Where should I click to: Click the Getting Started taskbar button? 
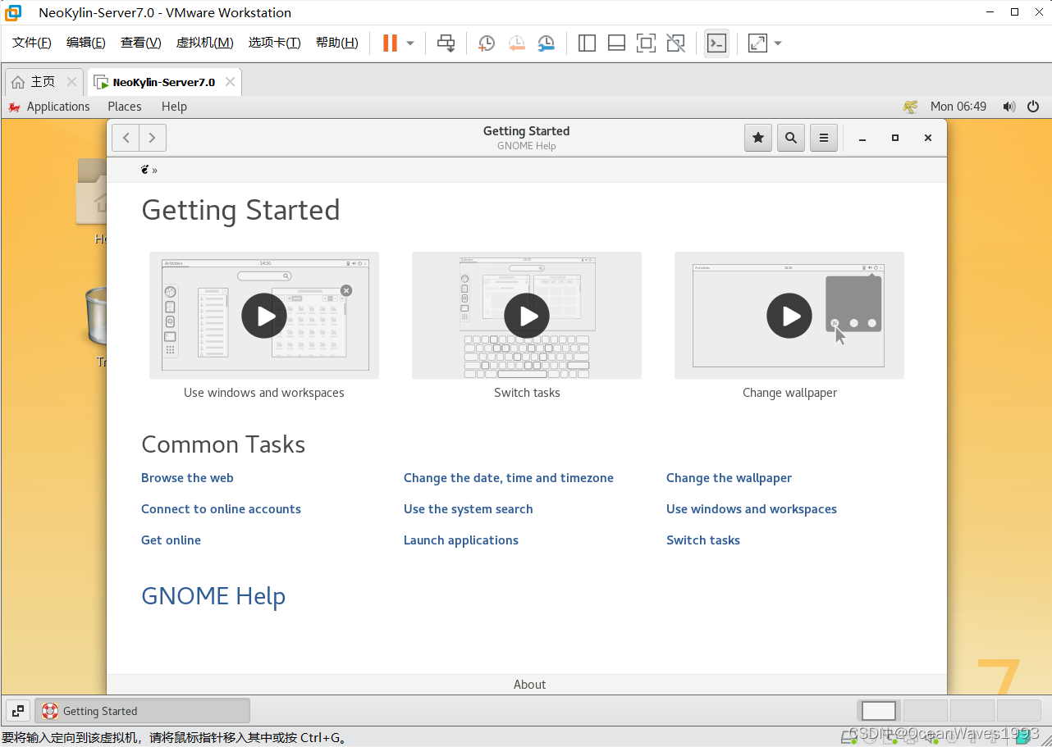click(142, 711)
